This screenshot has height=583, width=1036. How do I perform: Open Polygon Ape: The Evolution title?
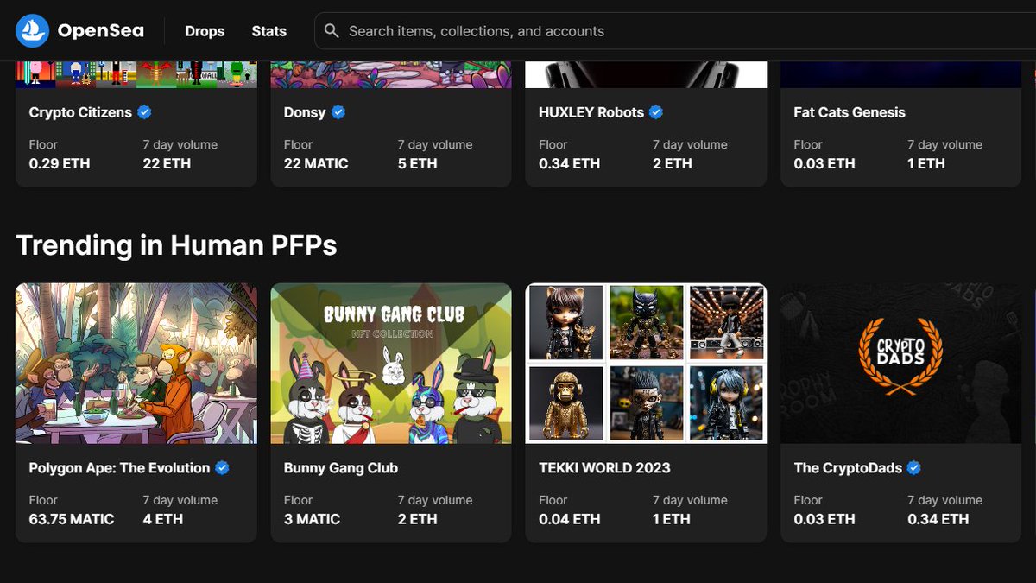[119, 468]
